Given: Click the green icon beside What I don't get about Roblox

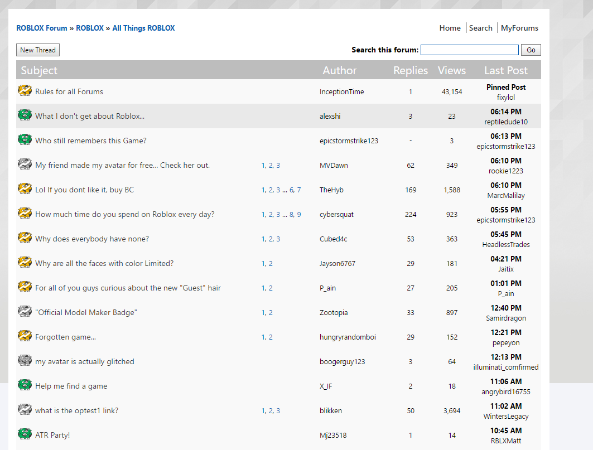Looking at the screenshot, I should [x=25, y=115].
